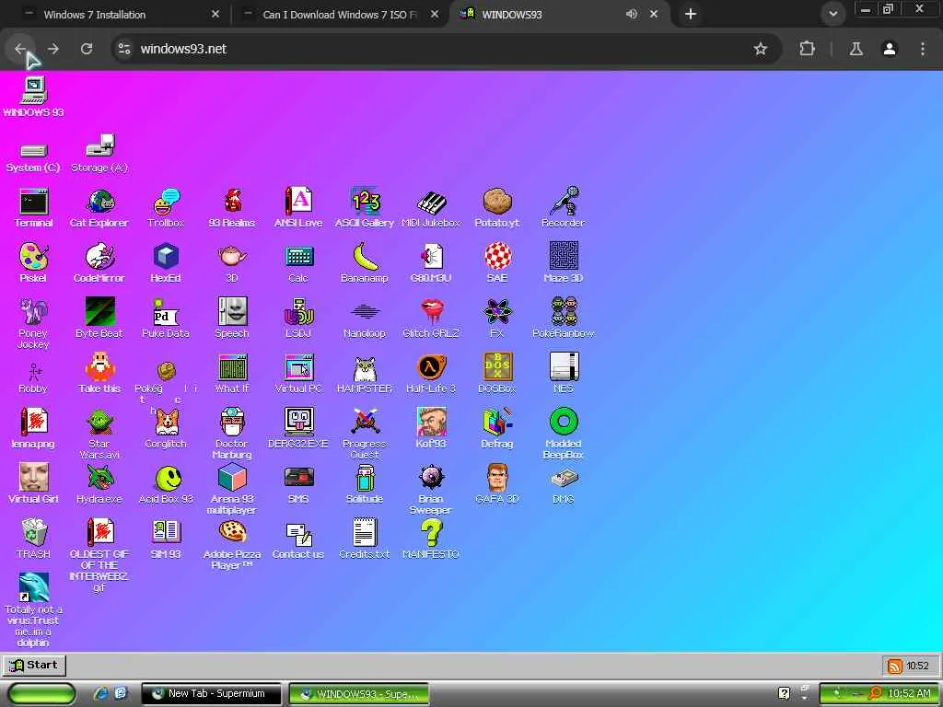
Task: Open the MANIFESTO question mark icon
Action: pyautogui.click(x=431, y=539)
